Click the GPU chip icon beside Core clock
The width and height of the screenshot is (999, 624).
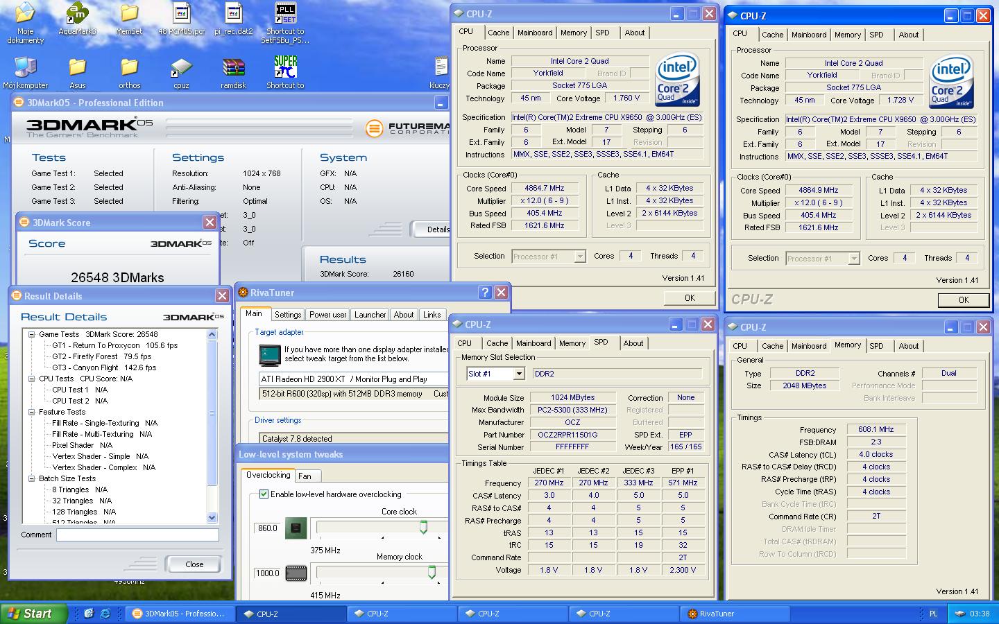(x=296, y=528)
